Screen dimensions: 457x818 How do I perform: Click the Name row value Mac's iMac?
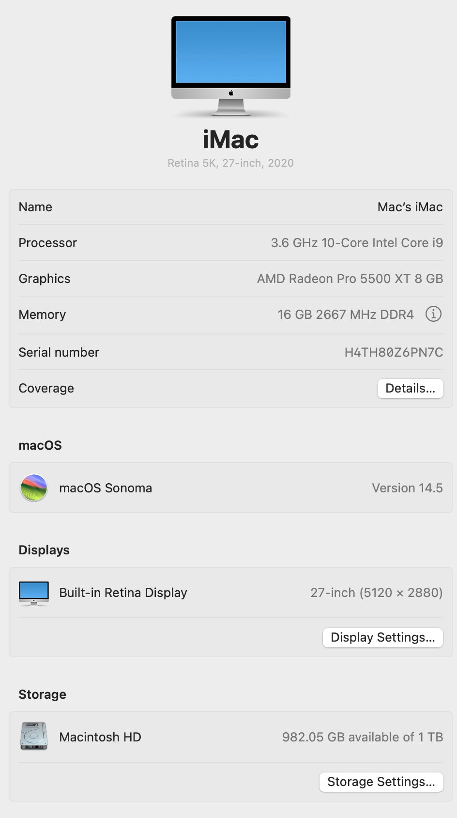point(410,207)
